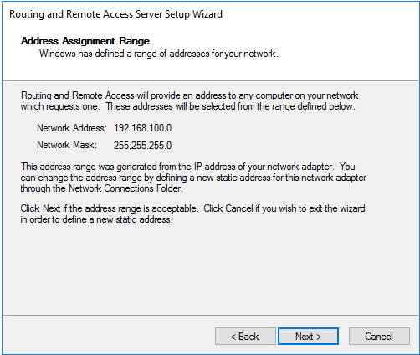Click the 'Click Next if the address range' paragraph
Viewport: 420px width, 355px height.
[x=192, y=214]
